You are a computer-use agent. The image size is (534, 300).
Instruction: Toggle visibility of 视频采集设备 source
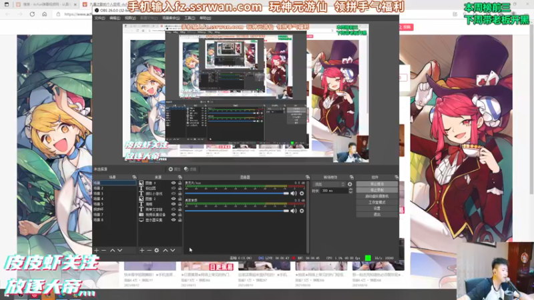(174, 215)
